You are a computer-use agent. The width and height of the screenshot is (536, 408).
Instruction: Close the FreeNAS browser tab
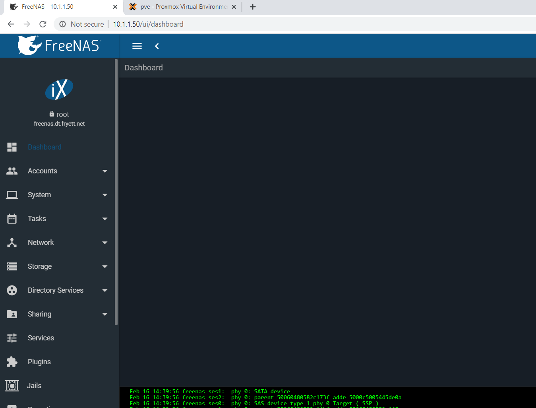pos(115,7)
